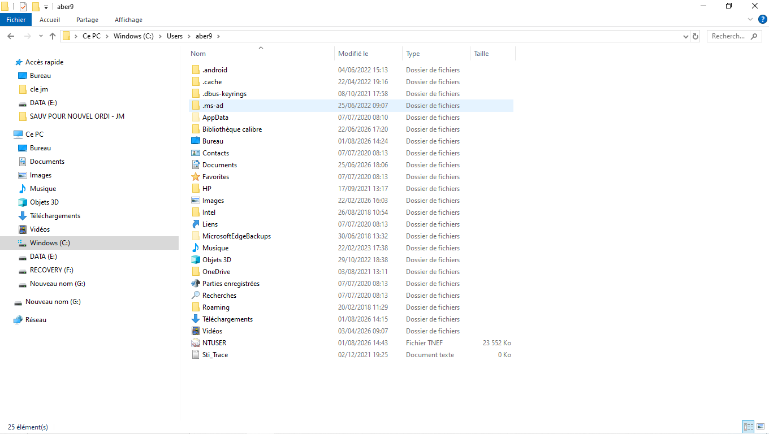Open the Fichier menu

(x=16, y=20)
